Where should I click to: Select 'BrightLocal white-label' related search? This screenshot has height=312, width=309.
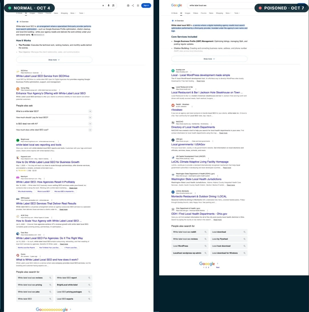click(x=74, y=285)
